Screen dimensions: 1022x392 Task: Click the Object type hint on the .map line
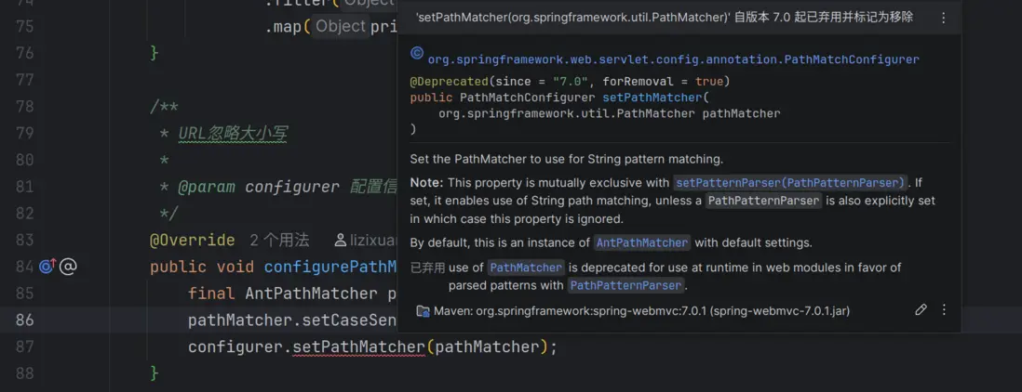pos(341,27)
